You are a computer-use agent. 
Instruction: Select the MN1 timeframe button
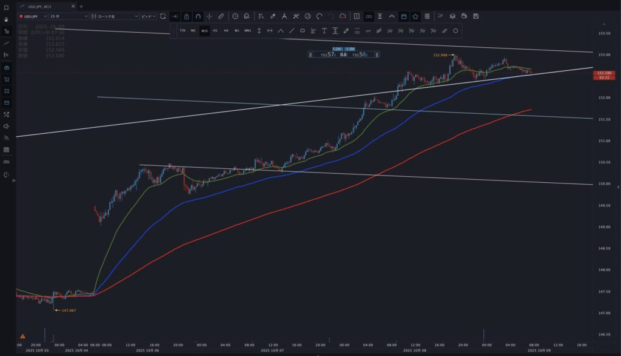(x=247, y=30)
